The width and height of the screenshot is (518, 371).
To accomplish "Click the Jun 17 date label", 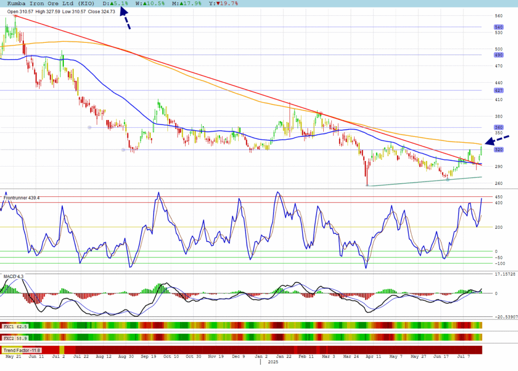I will click(x=441, y=356).
